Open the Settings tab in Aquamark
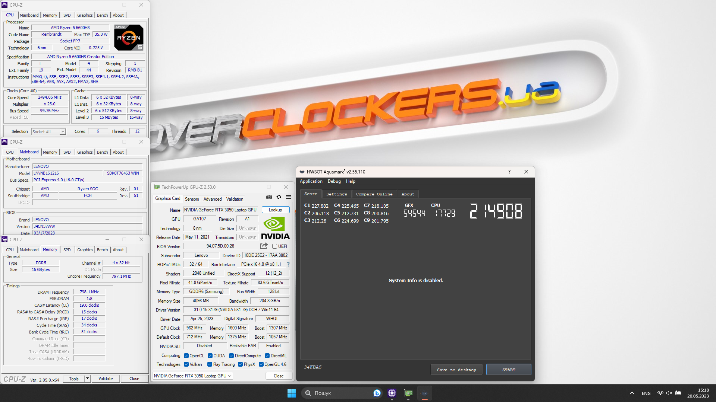The width and height of the screenshot is (716, 402). click(336, 194)
